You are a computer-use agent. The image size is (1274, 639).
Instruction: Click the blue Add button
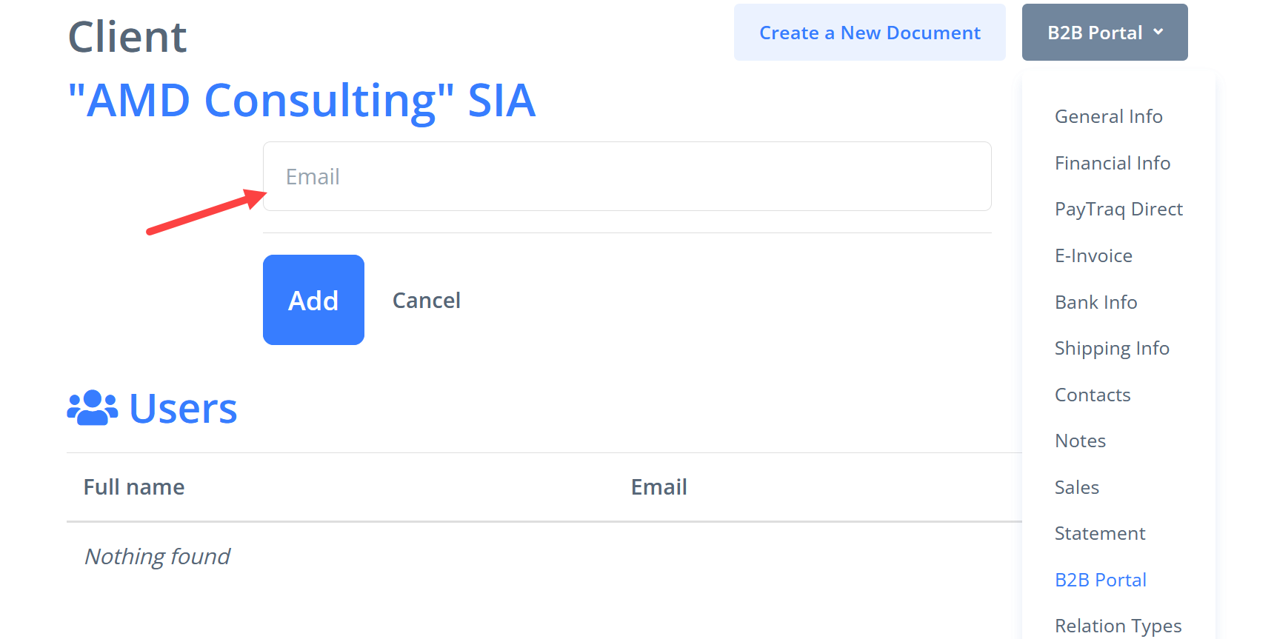point(313,300)
